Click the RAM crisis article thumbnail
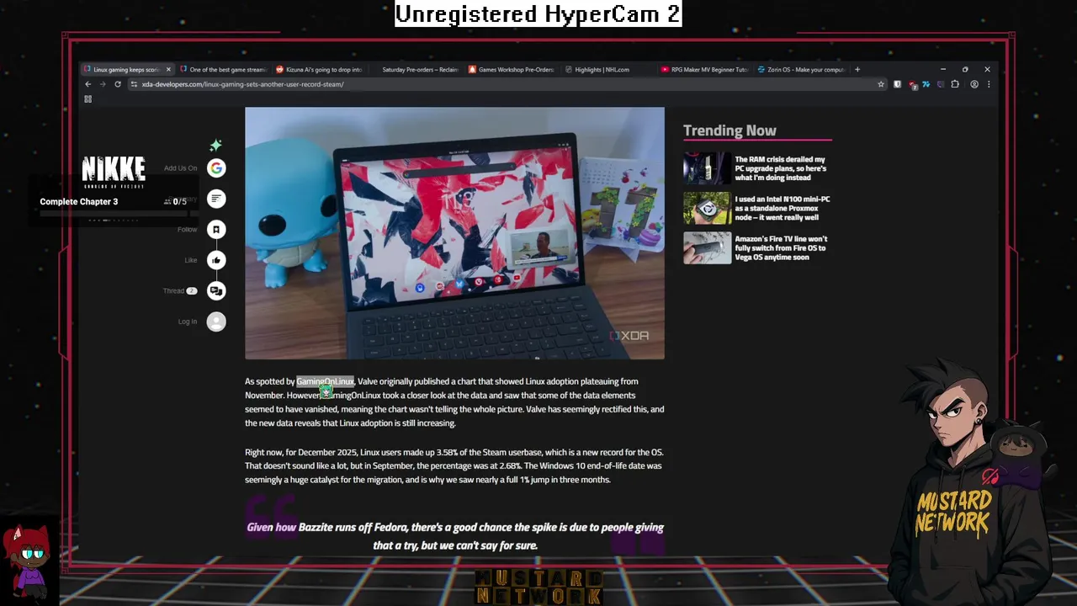The image size is (1077, 606). click(x=707, y=168)
